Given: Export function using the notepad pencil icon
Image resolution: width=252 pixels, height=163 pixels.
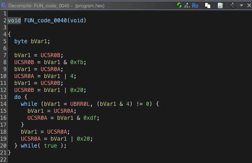Looking at the screenshot, I should (220, 5).
